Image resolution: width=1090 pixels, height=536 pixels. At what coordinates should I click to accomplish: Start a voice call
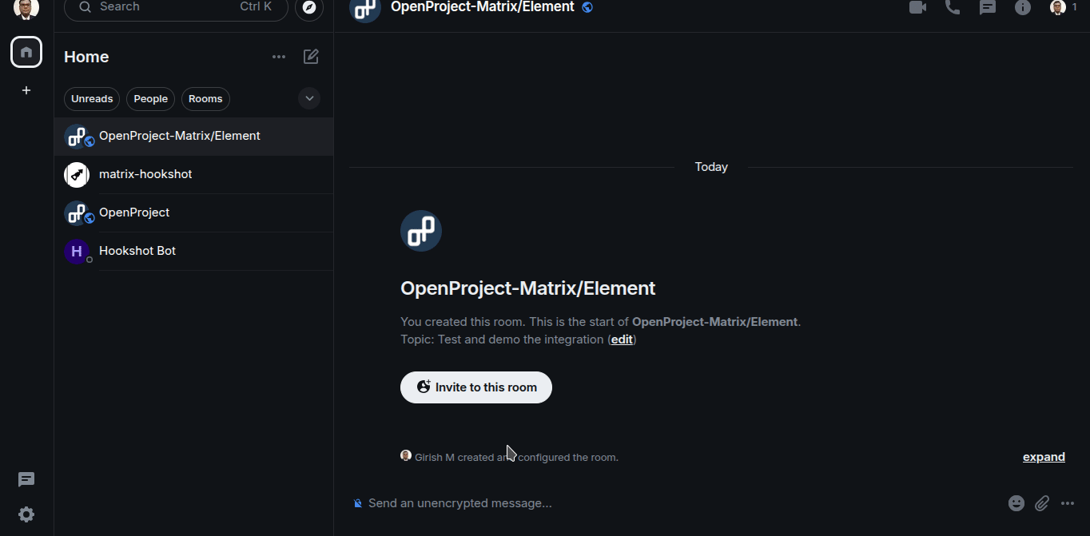[x=953, y=7]
